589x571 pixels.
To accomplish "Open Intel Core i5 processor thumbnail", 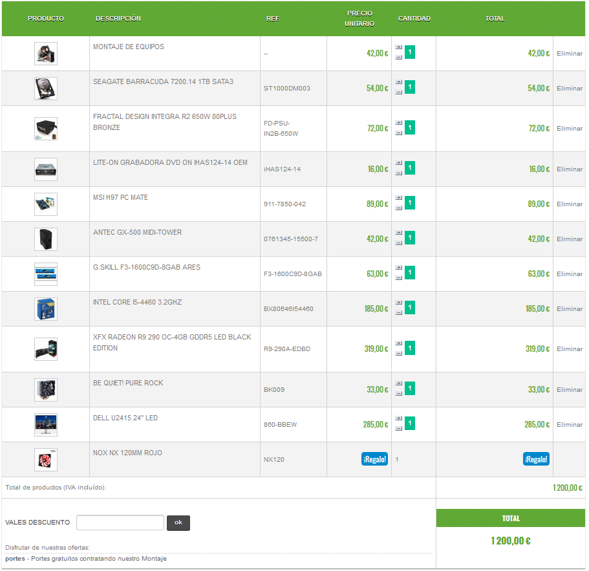I will 46,309.
